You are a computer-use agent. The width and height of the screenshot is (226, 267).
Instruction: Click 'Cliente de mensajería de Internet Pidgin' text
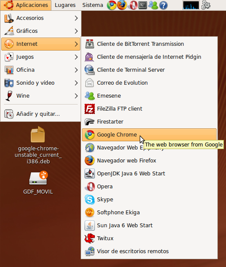[149, 57]
